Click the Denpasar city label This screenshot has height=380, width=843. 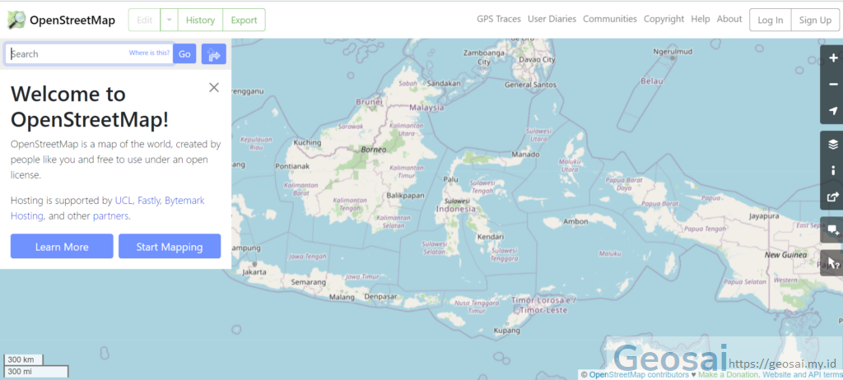coord(380,296)
